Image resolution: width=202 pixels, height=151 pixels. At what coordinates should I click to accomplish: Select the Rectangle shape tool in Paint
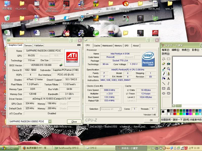[164, 88]
